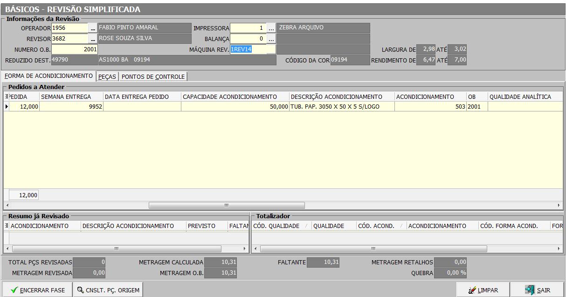566x297 pixels.
Task: Sort by Cód. Qualidade column in Totalizador
Action: (276, 226)
